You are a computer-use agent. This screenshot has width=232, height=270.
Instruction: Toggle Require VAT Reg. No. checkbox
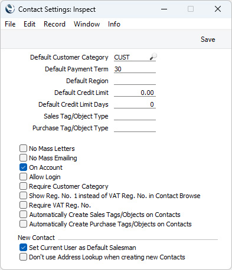click(x=23, y=205)
